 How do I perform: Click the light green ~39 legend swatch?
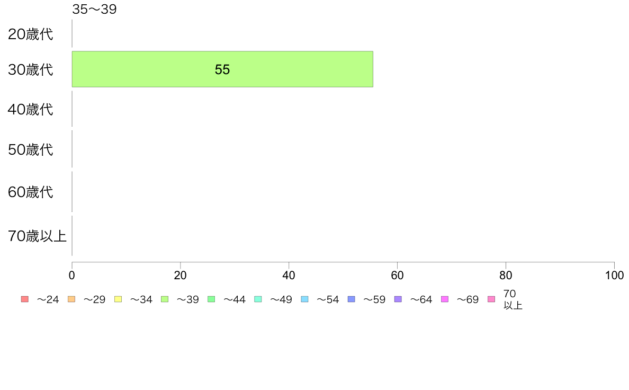[x=165, y=299]
